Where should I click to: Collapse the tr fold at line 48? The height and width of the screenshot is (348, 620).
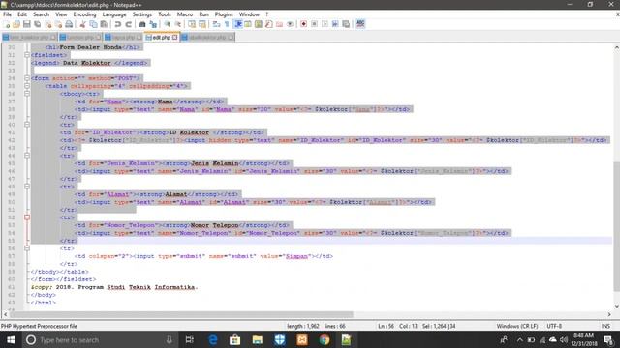coord(27,187)
